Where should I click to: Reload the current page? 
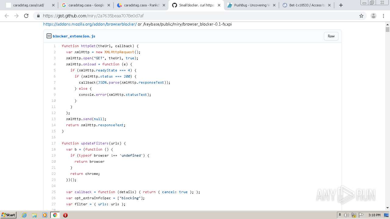[26, 16]
